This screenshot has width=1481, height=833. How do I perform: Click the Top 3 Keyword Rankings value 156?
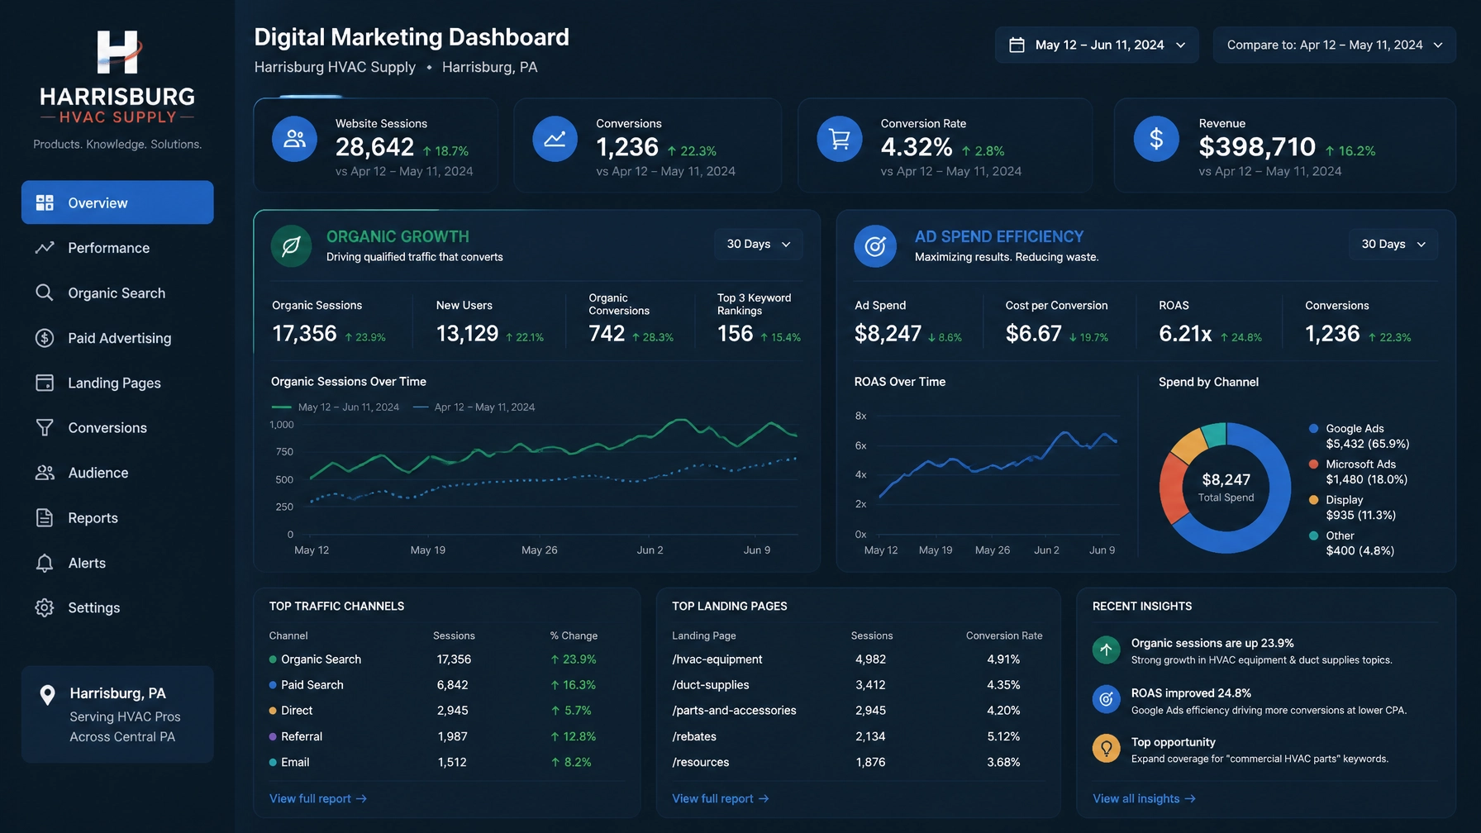[x=735, y=334]
